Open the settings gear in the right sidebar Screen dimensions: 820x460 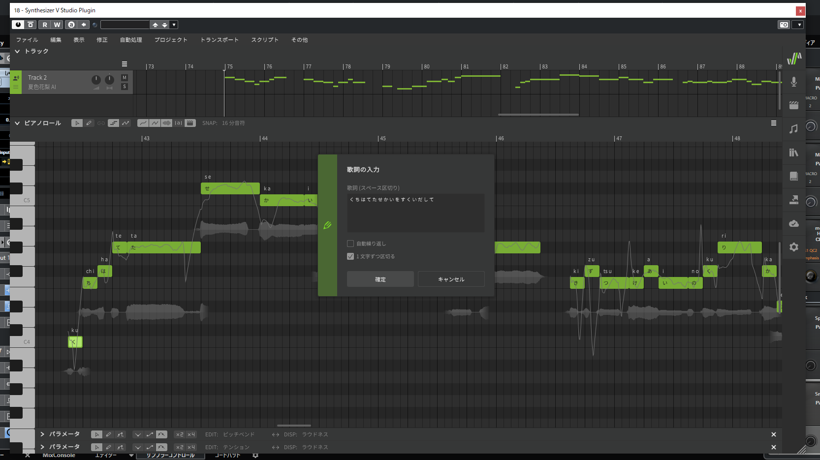[x=793, y=247]
